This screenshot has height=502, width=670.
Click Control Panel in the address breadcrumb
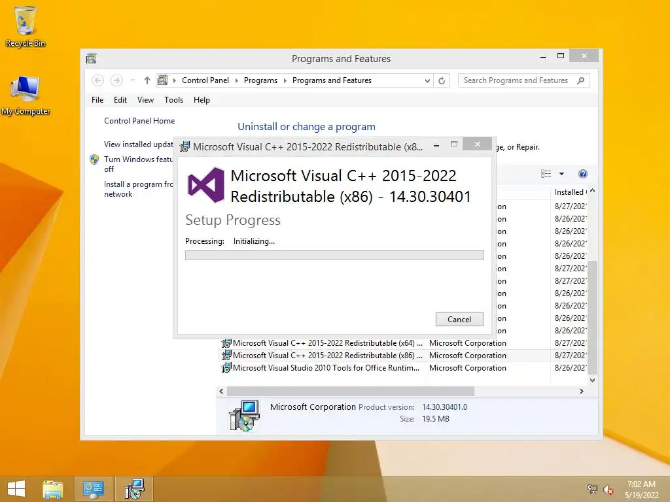tap(205, 80)
